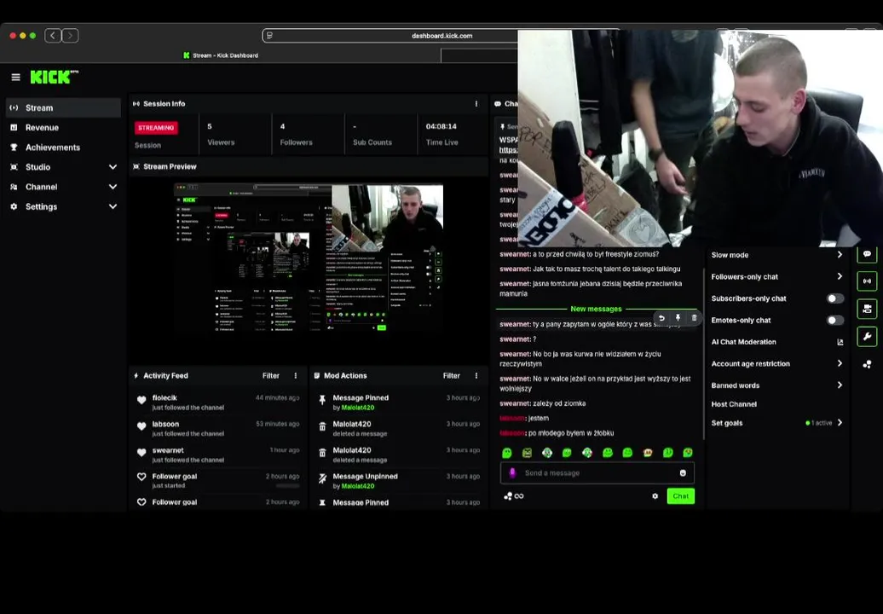Click the unpin icon beside Message Unpinned

click(323, 478)
